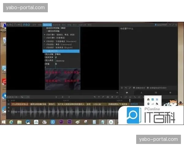Open the blue K app on the taskbar
The height and width of the screenshot is (147, 184).
[53, 122]
